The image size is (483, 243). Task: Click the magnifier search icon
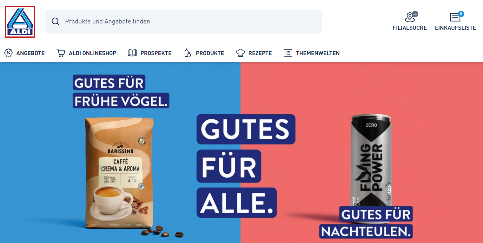[x=56, y=22]
